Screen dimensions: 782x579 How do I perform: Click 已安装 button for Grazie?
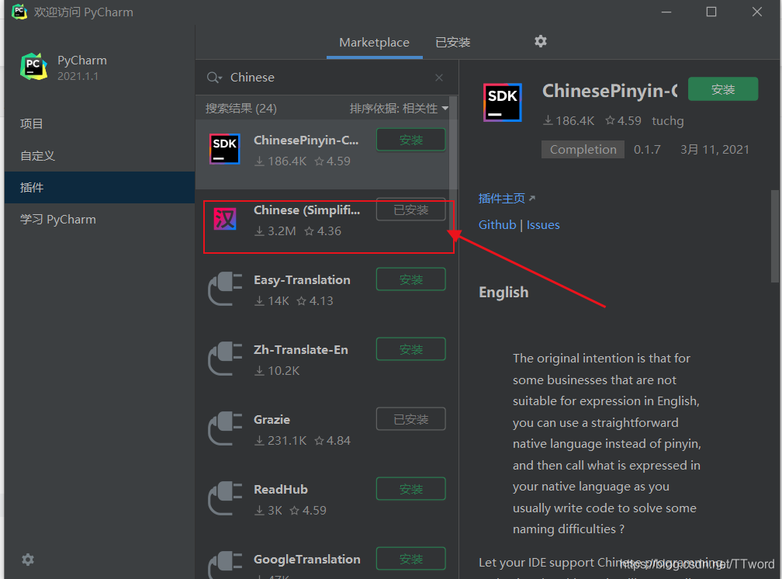click(411, 419)
